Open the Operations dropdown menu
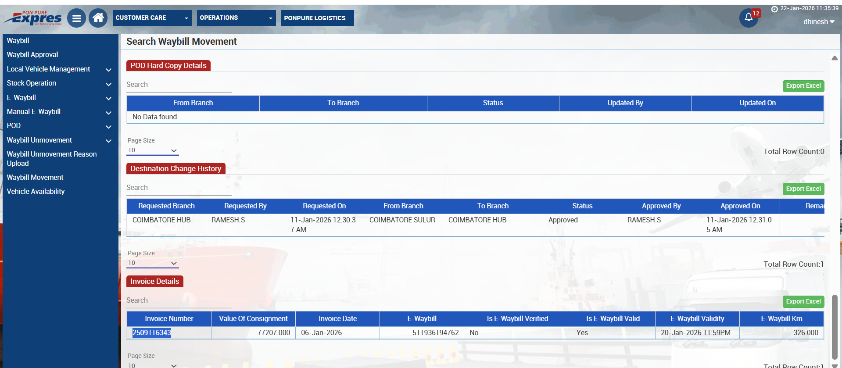 [x=236, y=18]
